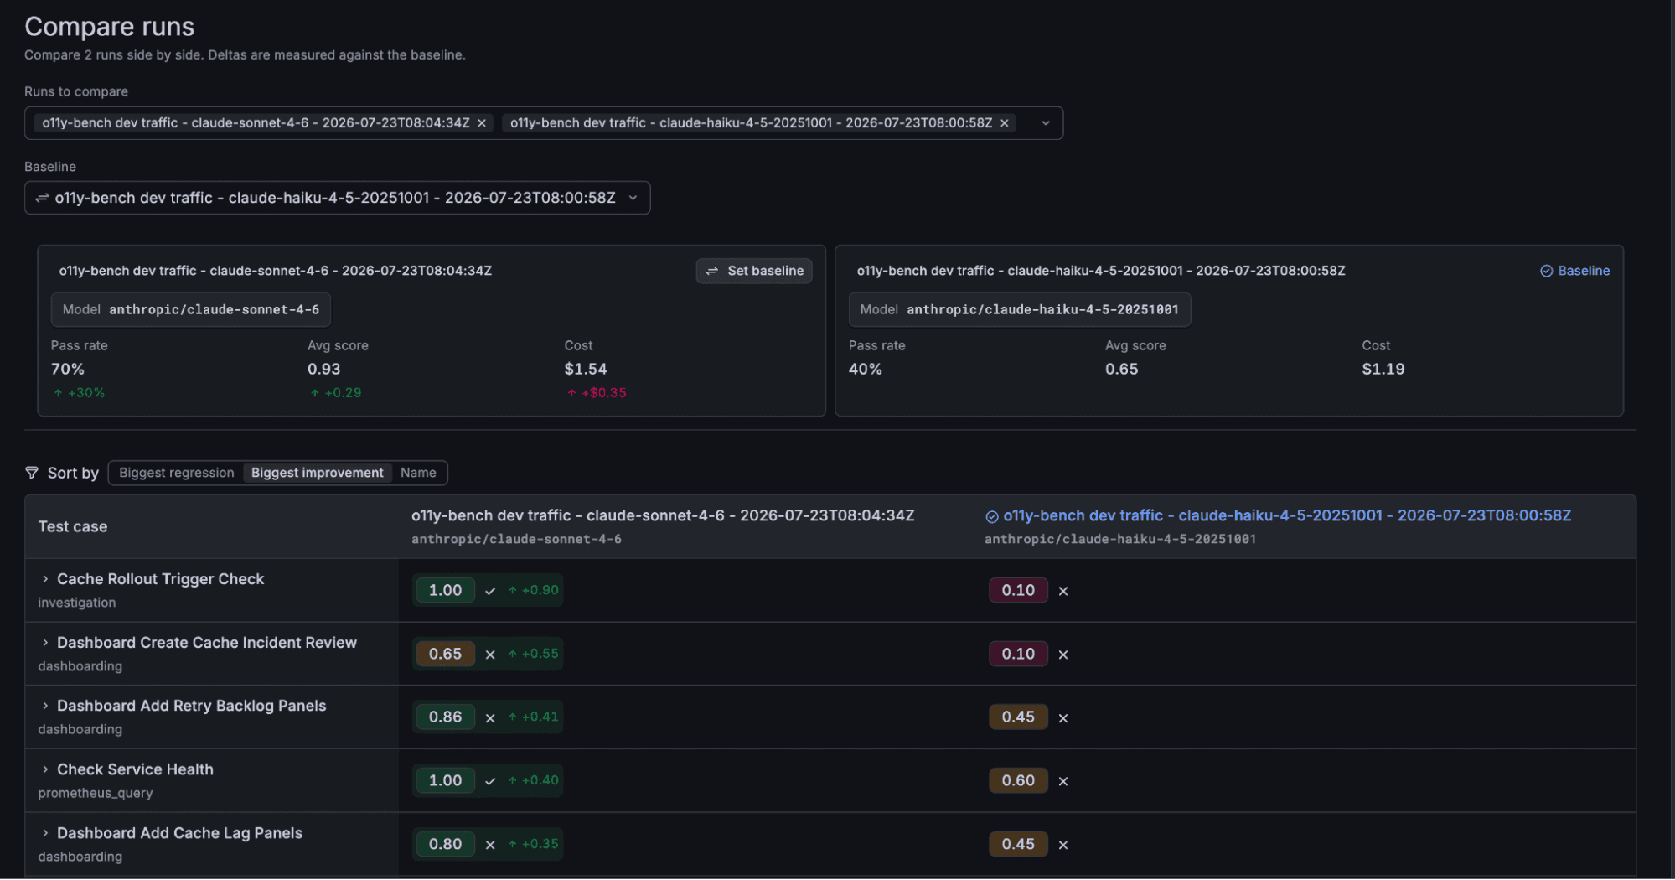Screen dimensions: 1675x880
Task: Open the Baseline selector dropdown
Action: pyautogui.click(x=338, y=198)
